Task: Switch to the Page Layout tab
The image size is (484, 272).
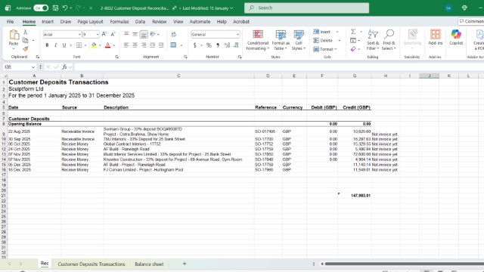Action: pos(90,22)
